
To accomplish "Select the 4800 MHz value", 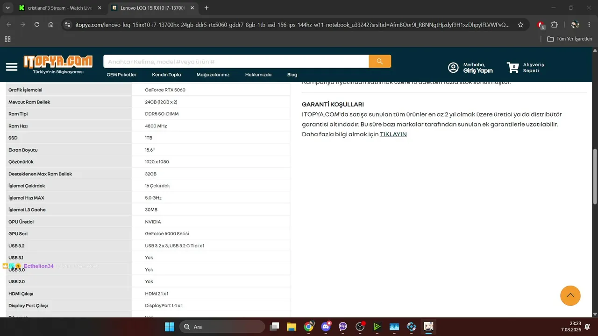I will coord(156,126).
